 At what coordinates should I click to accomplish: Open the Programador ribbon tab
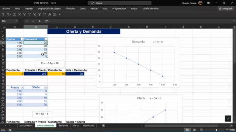click(119, 8)
